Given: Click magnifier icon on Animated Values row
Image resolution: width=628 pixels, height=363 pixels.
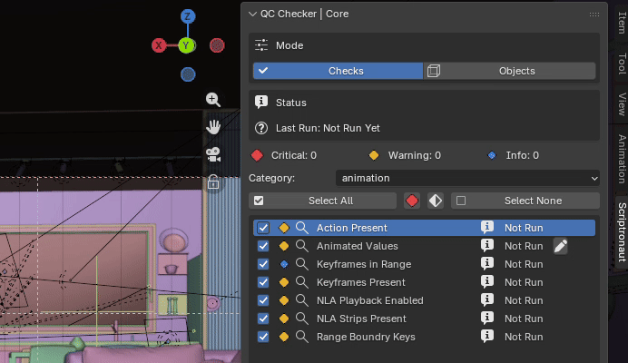Looking at the screenshot, I should click(x=302, y=246).
